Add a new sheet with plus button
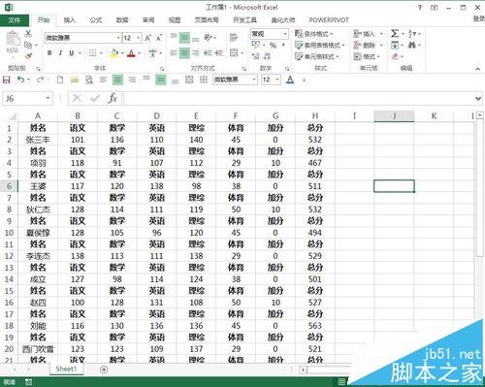Image resolution: width=485 pixels, height=387 pixels. pos(104,370)
